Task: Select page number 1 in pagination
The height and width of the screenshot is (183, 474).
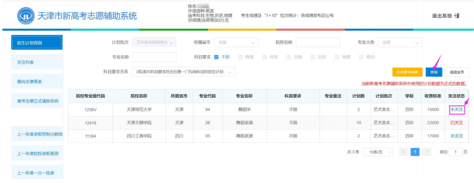Action: tap(415, 152)
